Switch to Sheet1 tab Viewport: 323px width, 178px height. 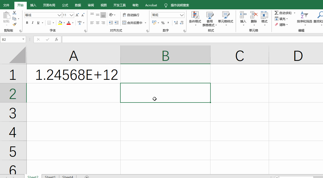point(50,177)
